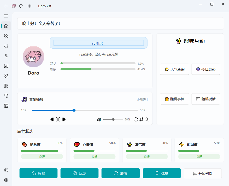Image resolution: width=229 pixels, height=186 pixels.
Task: Click the 开始对话 start chat button
Action: point(203,173)
